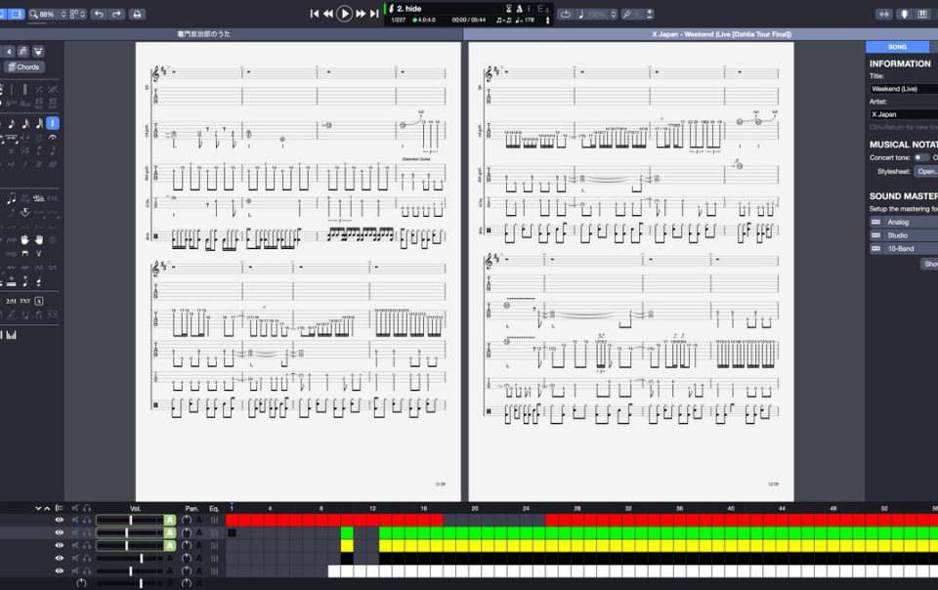Collapse the track panel with down chevron

tap(38, 508)
